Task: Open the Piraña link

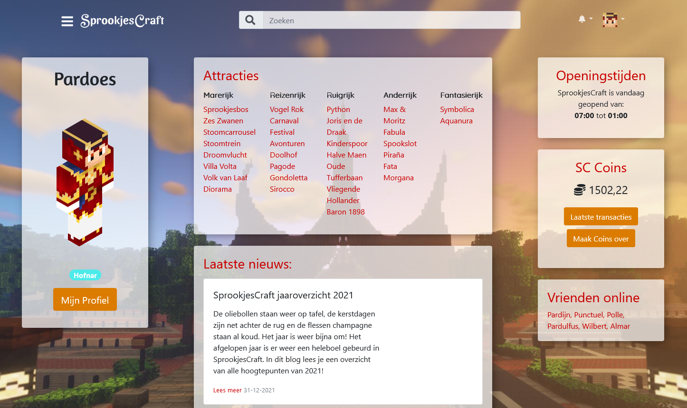Action: coord(394,155)
